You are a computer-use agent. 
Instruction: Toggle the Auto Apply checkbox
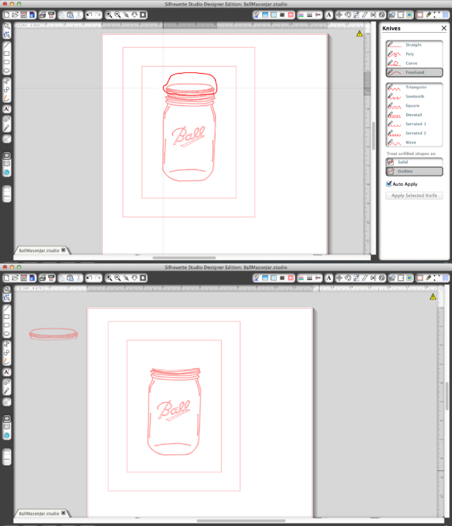[389, 184]
